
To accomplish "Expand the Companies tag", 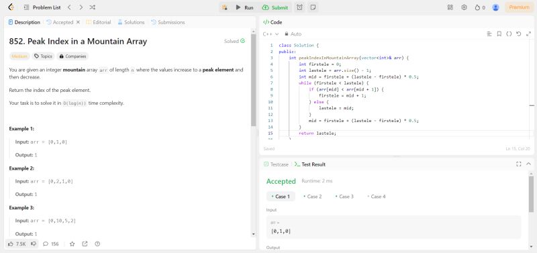I will tap(72, 56).
